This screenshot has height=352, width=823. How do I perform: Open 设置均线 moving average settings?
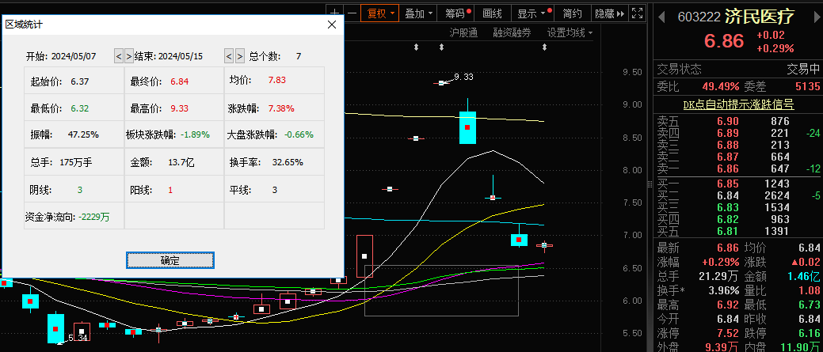pyautogui.click(x=570, y=32)
